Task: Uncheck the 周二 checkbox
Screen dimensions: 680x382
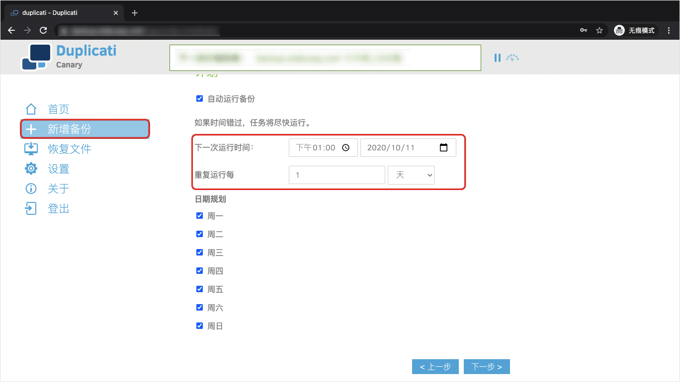Action: 199,234
